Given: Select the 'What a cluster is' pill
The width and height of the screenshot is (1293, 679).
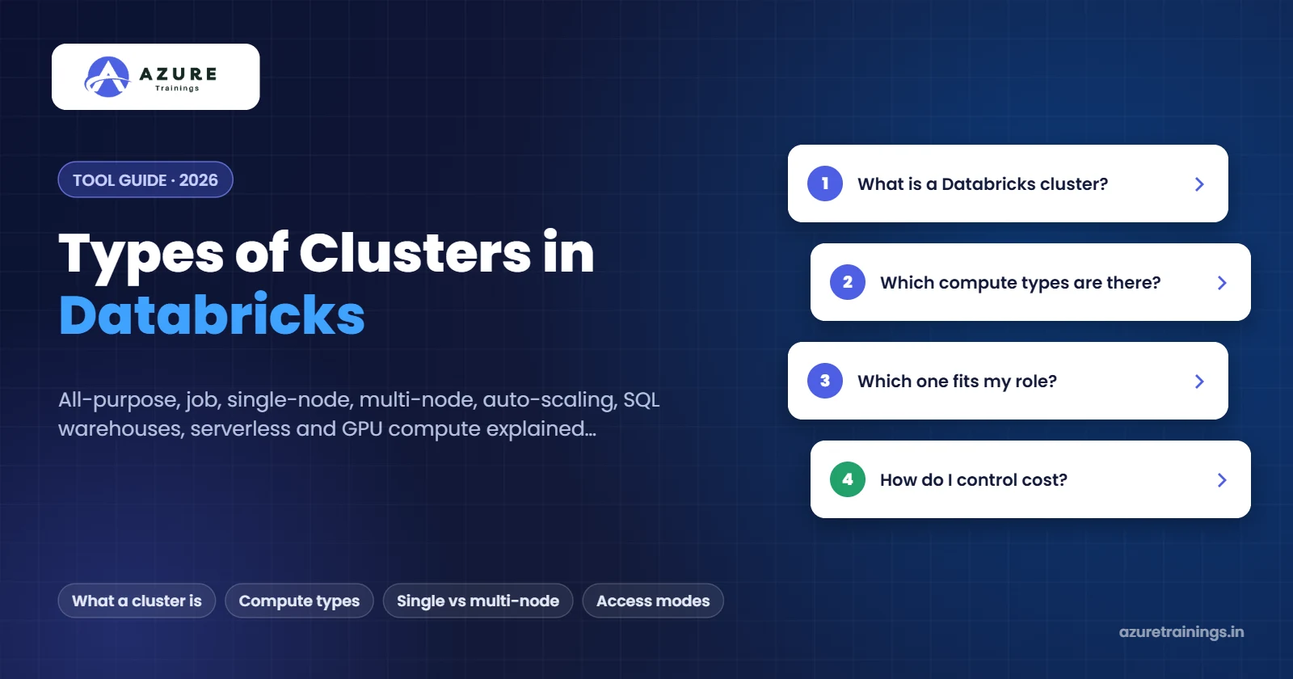Looking at the screenshot, I should point(137,601).
